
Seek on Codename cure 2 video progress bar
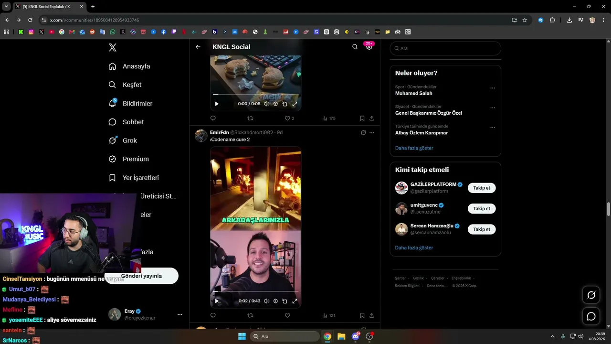tap(255, 291)
